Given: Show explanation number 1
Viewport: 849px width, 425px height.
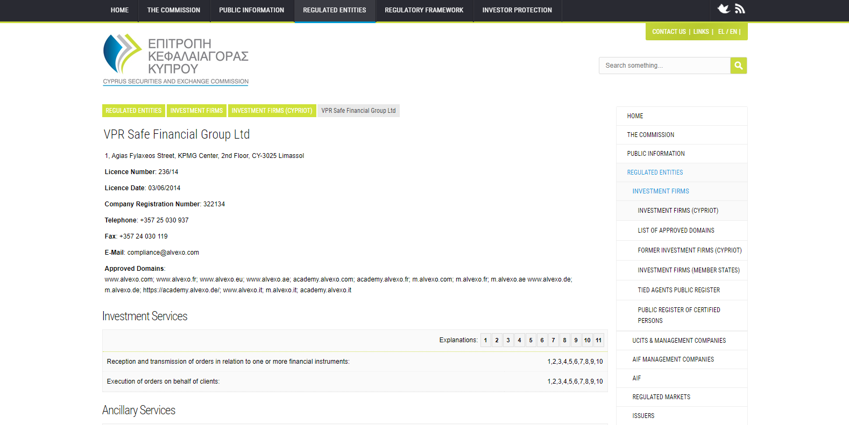Looking at the screenshot, I should (x=485, y=340).
